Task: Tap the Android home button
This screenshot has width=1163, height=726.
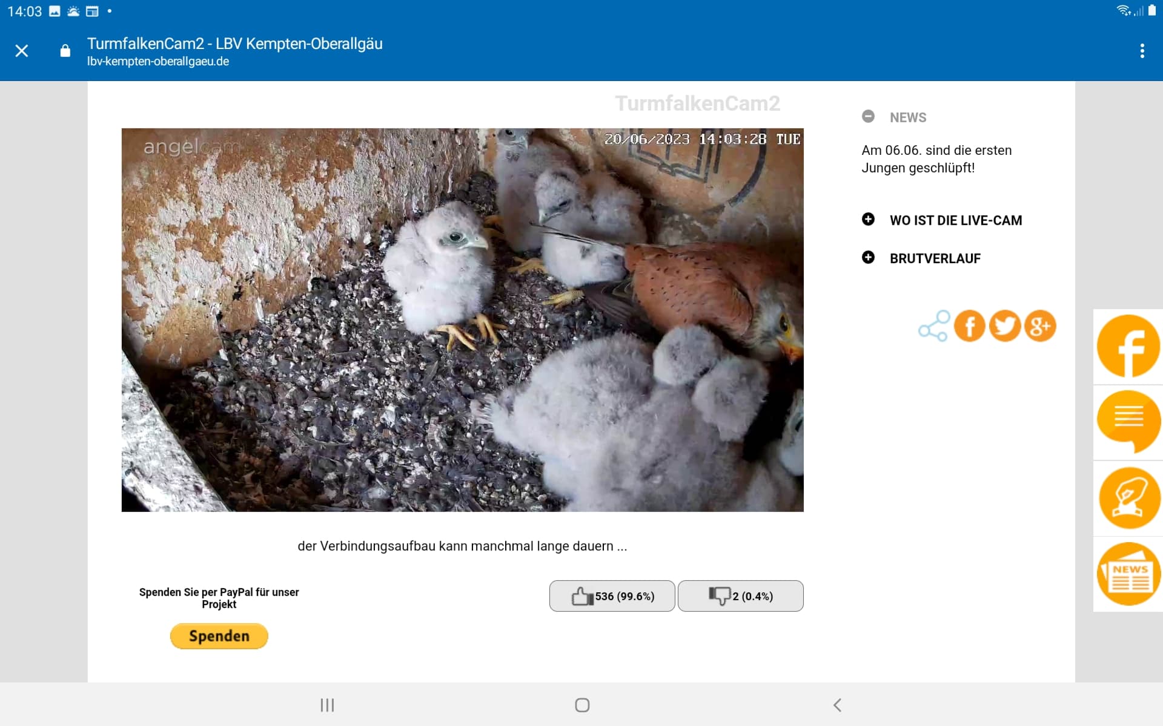Action: click(x=582, y=705)
